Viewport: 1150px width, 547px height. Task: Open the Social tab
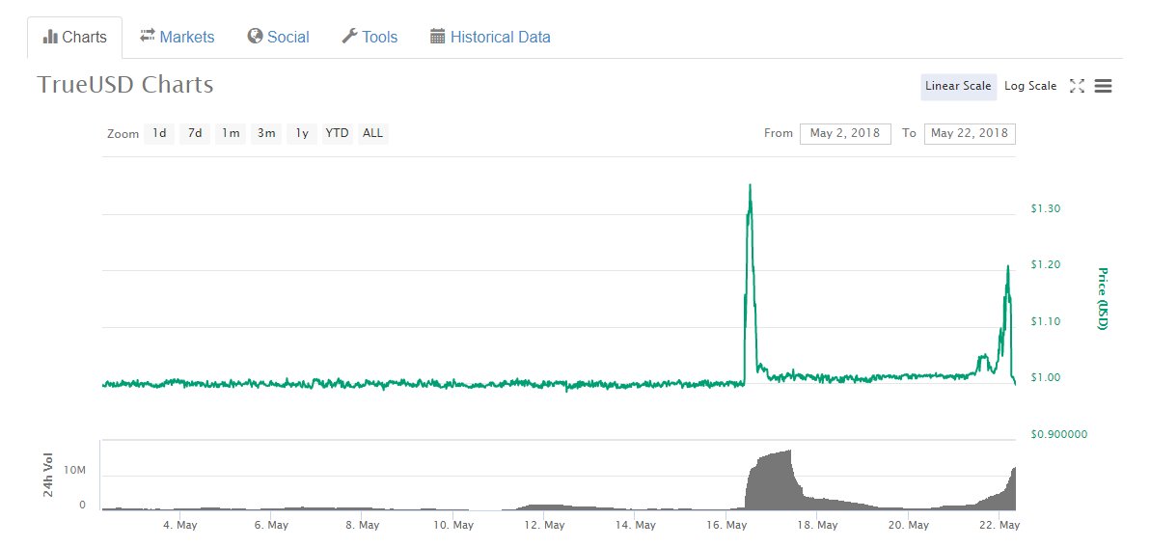click(278, 37)
